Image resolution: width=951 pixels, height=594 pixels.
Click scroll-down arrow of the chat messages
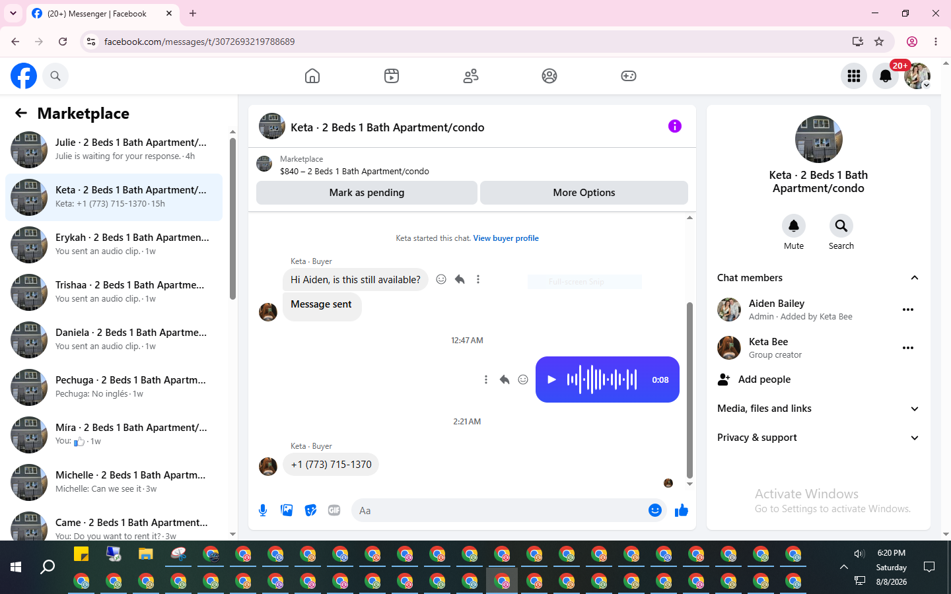click(x=689, y=484)
